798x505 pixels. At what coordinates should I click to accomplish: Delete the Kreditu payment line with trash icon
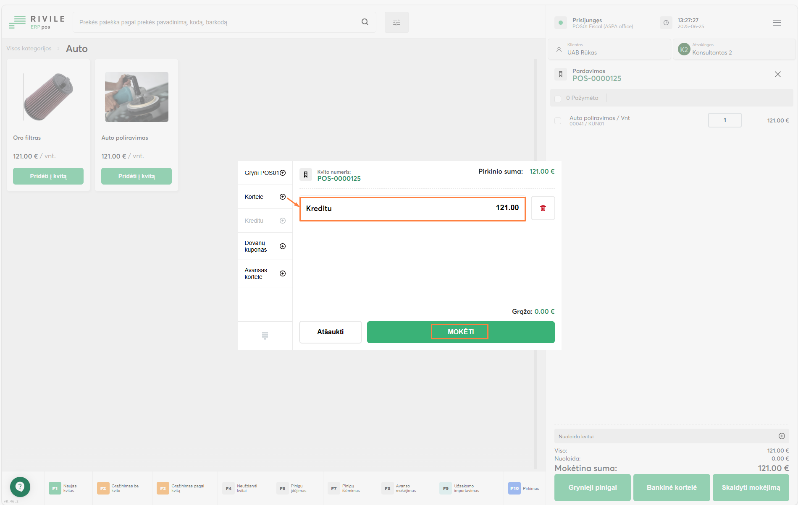tap(543, 208)
